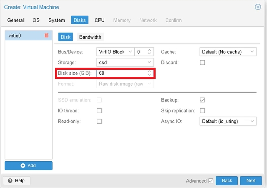This screenshot has width=267, height=188.
Task: Go back with the Back button
Action: pos(227,180)
